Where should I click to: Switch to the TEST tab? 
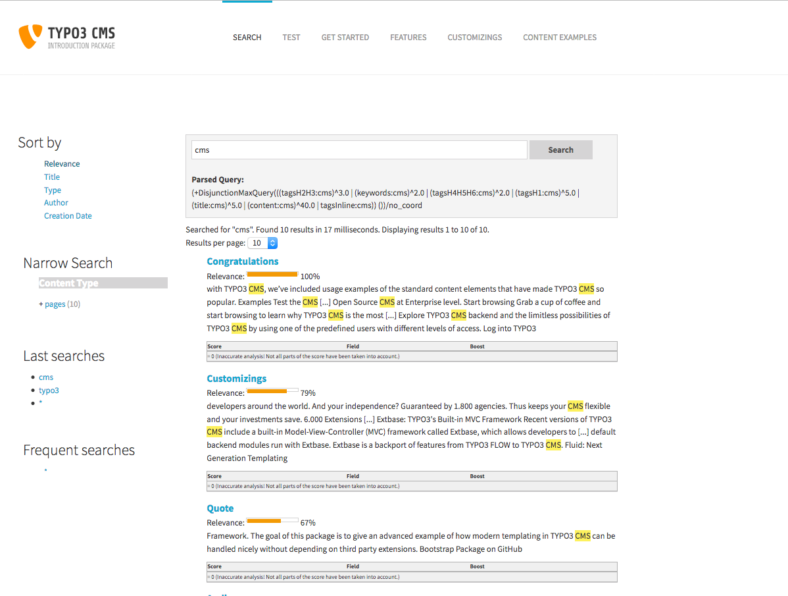pyautogui.click(x=291, y=38)
